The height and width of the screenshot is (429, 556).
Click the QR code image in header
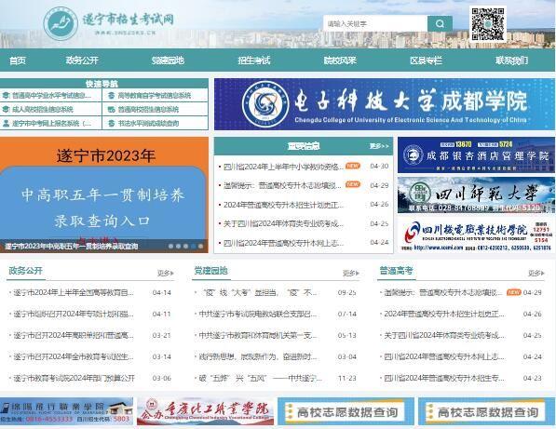pos(488,24)
